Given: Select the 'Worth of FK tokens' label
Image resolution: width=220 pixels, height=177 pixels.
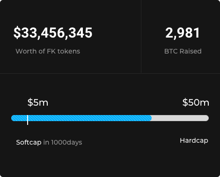Looking at the screenshot, I should (48, 51).
